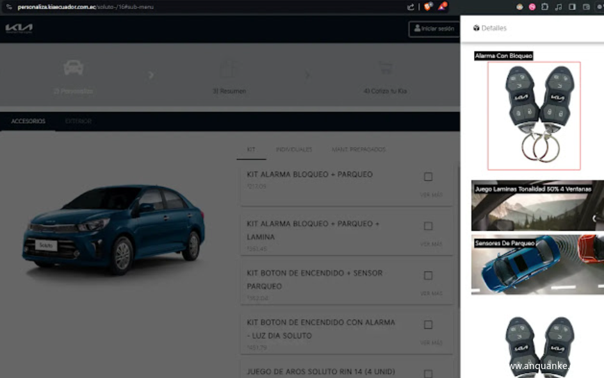Check KIT ALARMA BLOQUEO + PARQUEO checkbox
The height and width of the screenshot is (378, 604).
(x=428, y=177)
